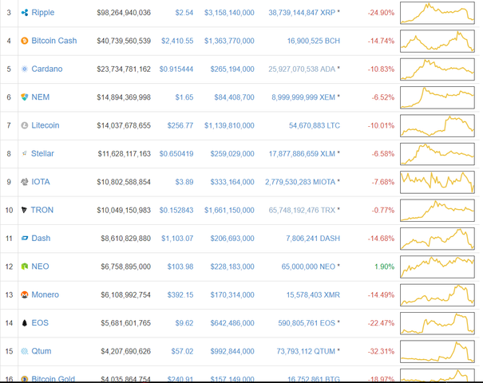Click NEM supply 8,999,999,999 XEM
Image resolution: width=483 pixels, height=383 pixels.
pos(303,97)
